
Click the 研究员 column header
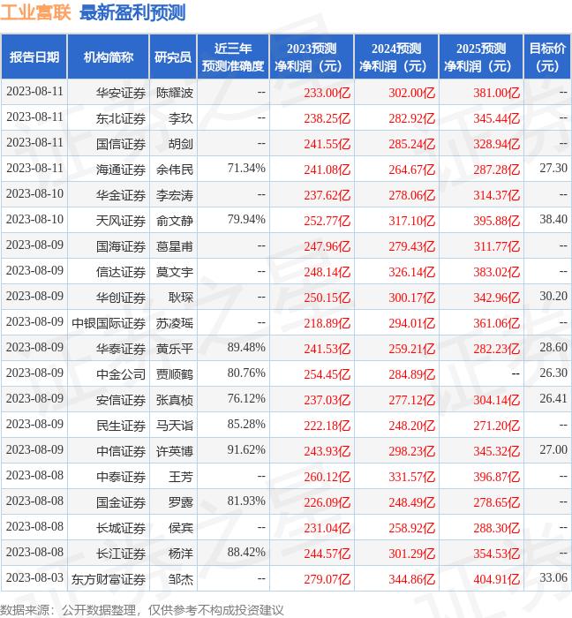point(172,57)
